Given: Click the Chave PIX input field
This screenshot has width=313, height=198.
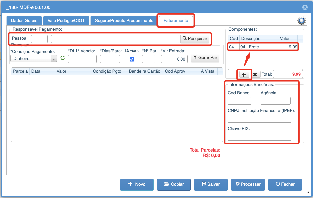Looking at the screenshot, I should point(259,136).
